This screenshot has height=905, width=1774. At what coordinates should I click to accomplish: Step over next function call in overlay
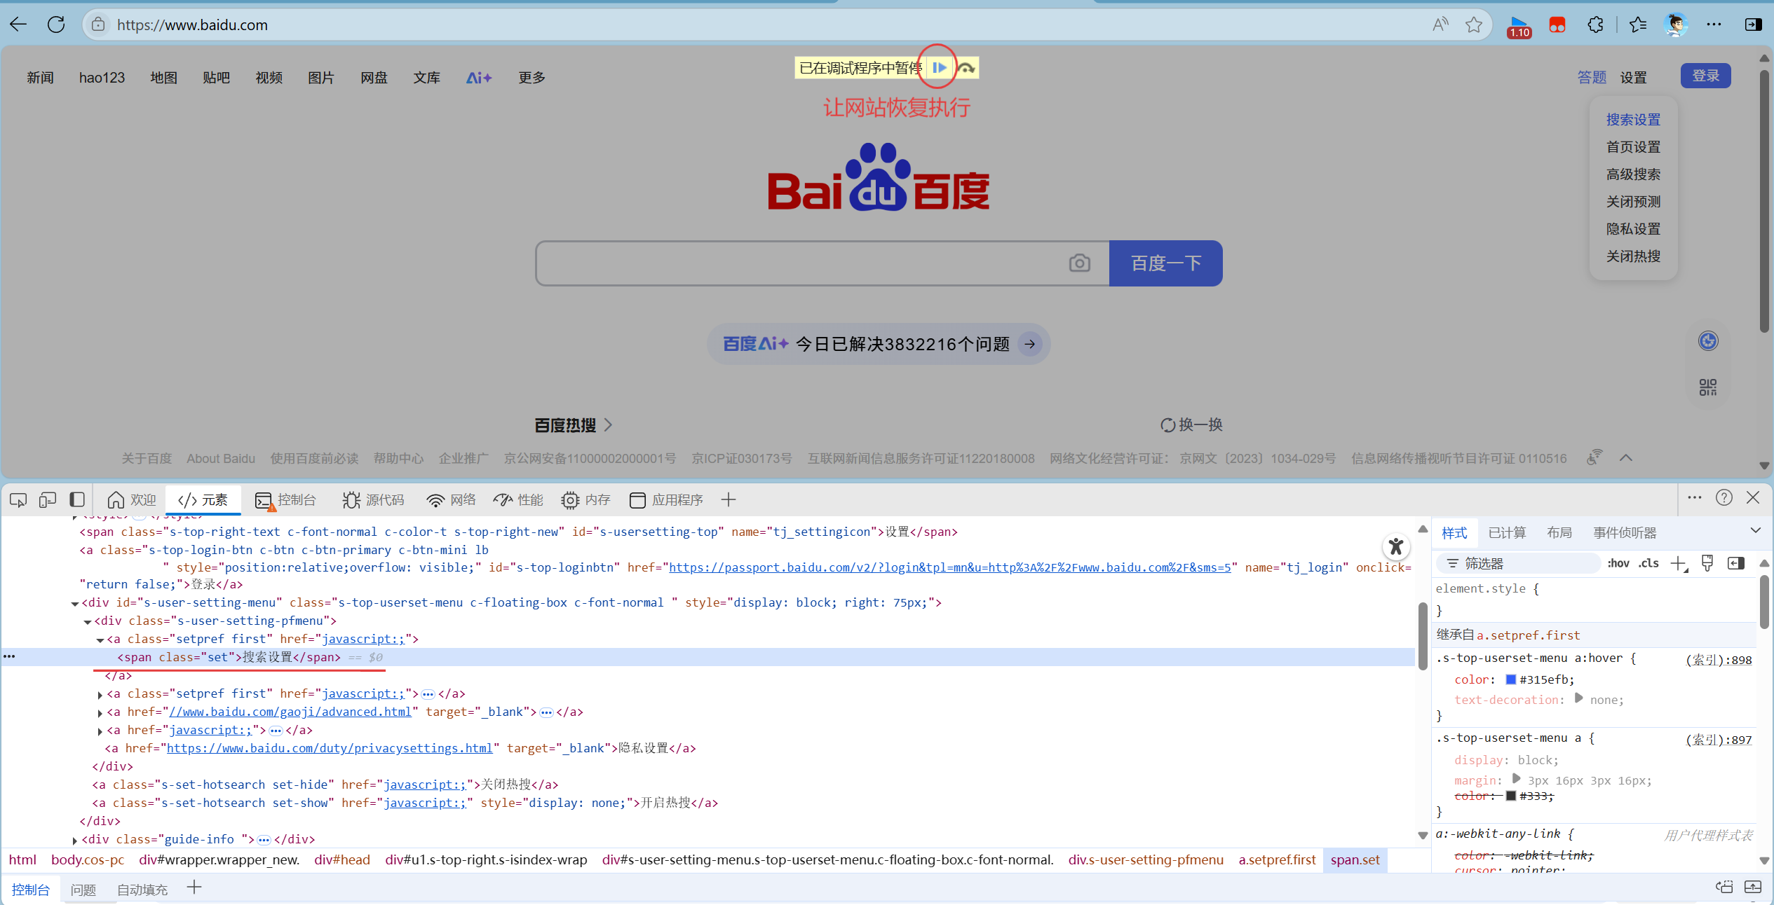966,68
